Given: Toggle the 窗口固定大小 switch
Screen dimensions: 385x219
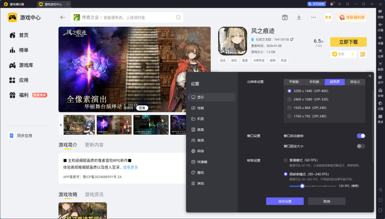Looking at the screenshot, I should pos(361,146).
